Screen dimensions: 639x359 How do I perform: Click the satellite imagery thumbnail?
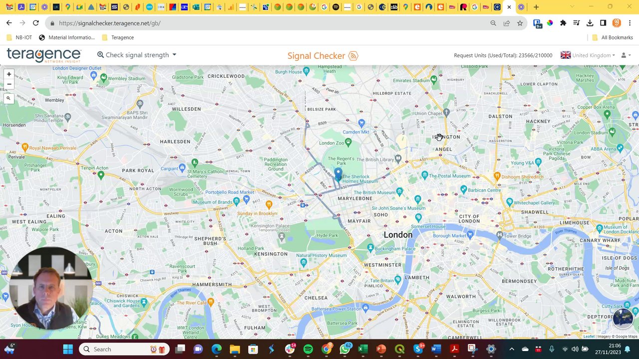623,318
